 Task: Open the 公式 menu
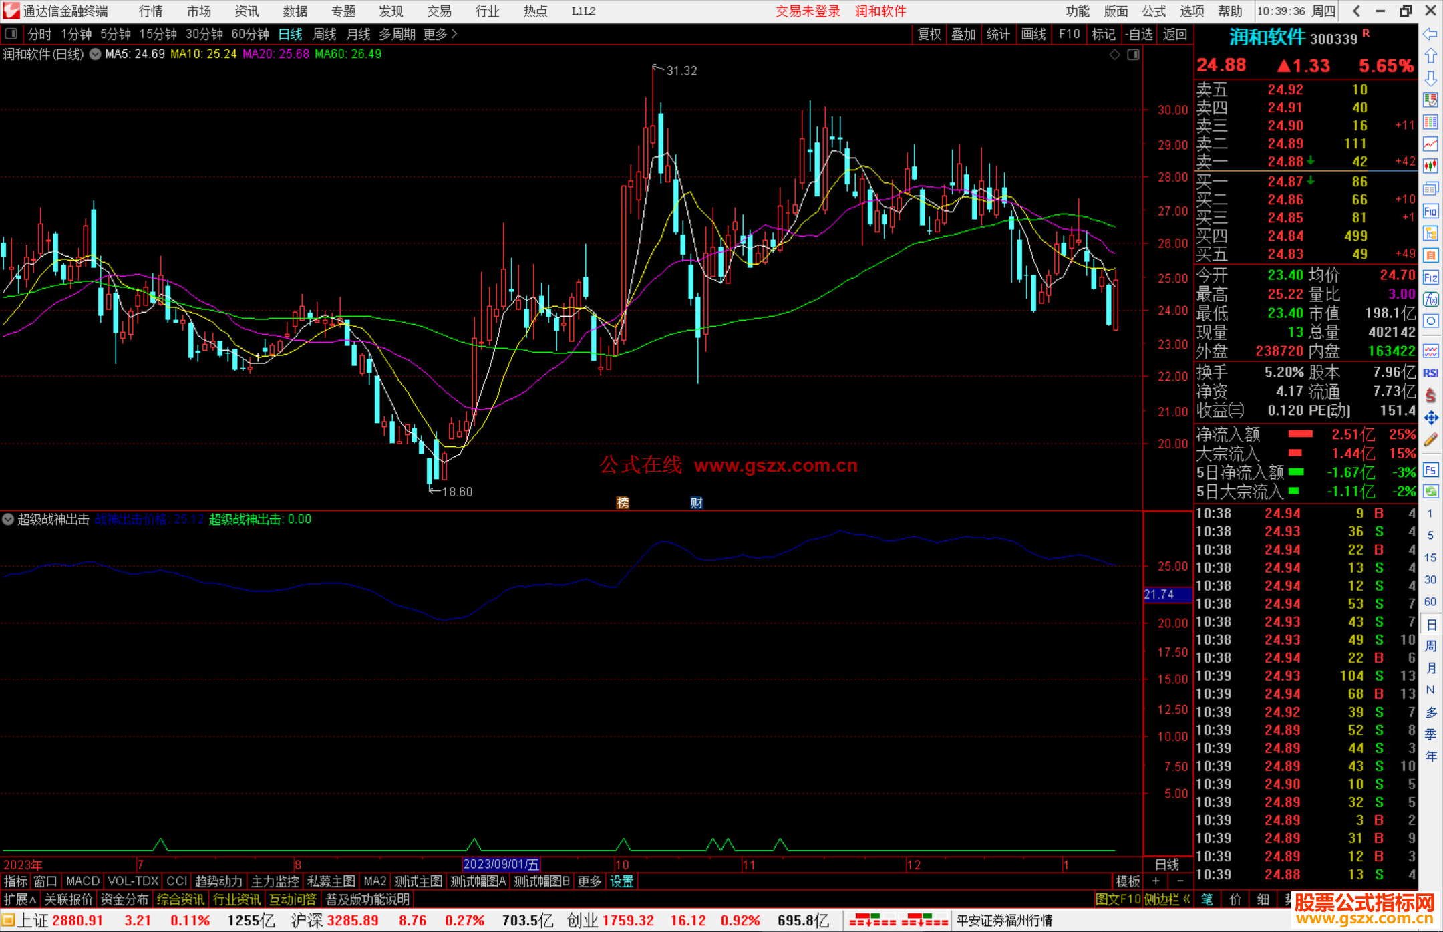coord(1153,11)
